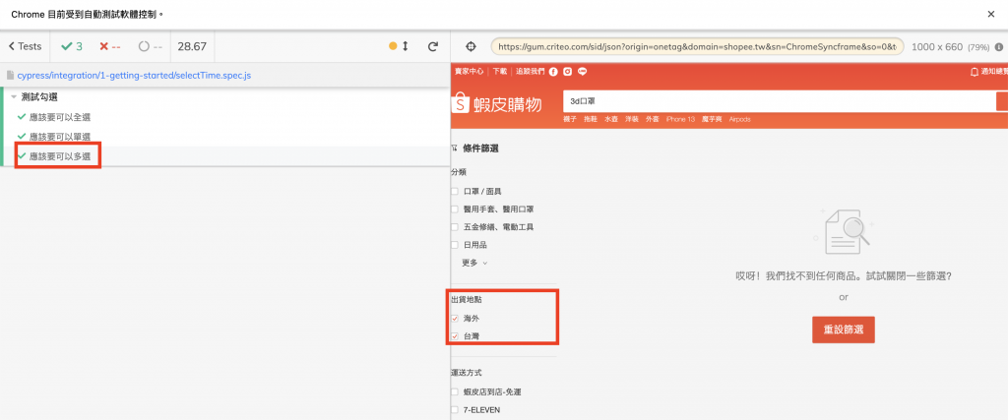
Task: Open selectTime.spec.js file link
Action: (x=134, y=75)
